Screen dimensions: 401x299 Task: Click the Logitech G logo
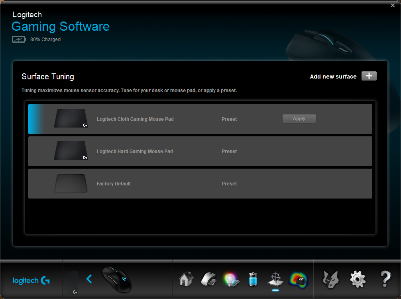(31, 280)
